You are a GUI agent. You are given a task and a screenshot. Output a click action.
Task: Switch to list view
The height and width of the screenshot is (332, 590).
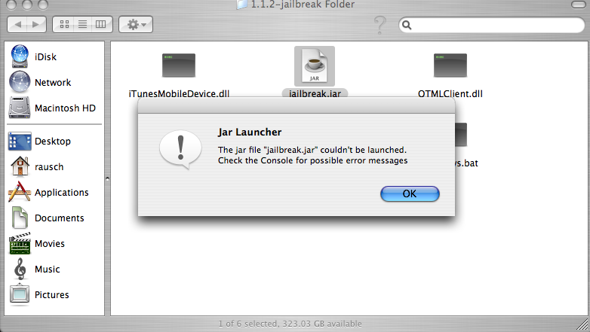[x=82, y=24]
